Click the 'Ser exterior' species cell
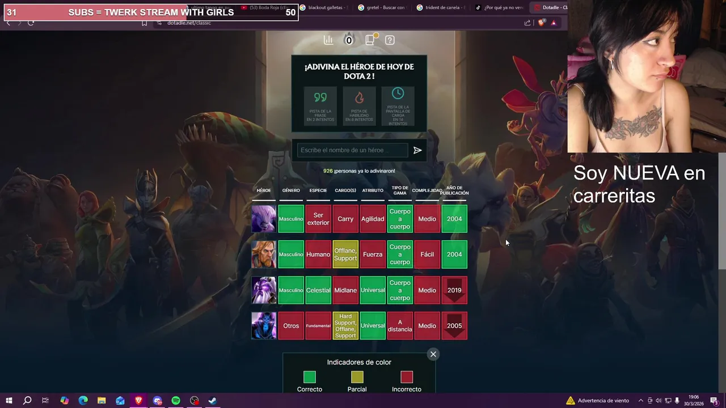Image resolution: width=726 pixels, height=408 pixels. pyautogui.click(x=318, y=219)
